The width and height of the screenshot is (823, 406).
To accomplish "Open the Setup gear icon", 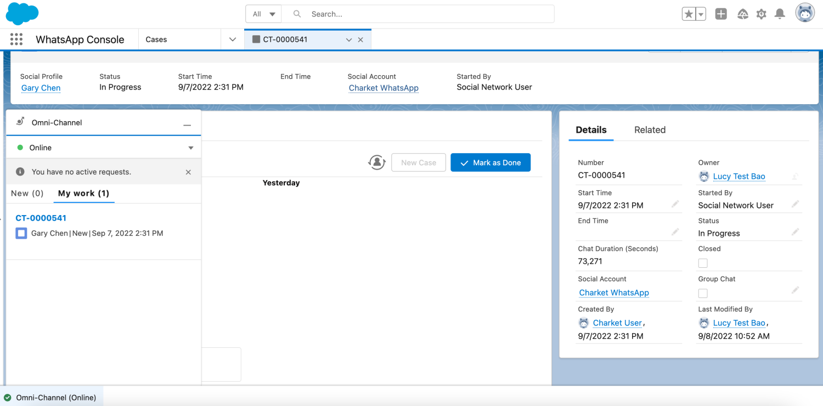I will point(761,14).
